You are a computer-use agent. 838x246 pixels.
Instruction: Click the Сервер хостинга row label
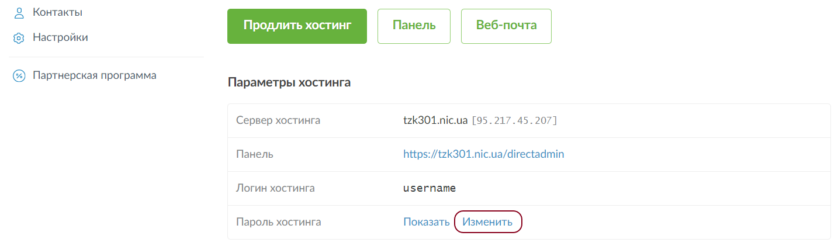(x=278, y=120)
